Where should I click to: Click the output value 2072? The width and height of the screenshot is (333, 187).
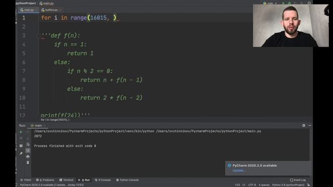coord(38,136)
